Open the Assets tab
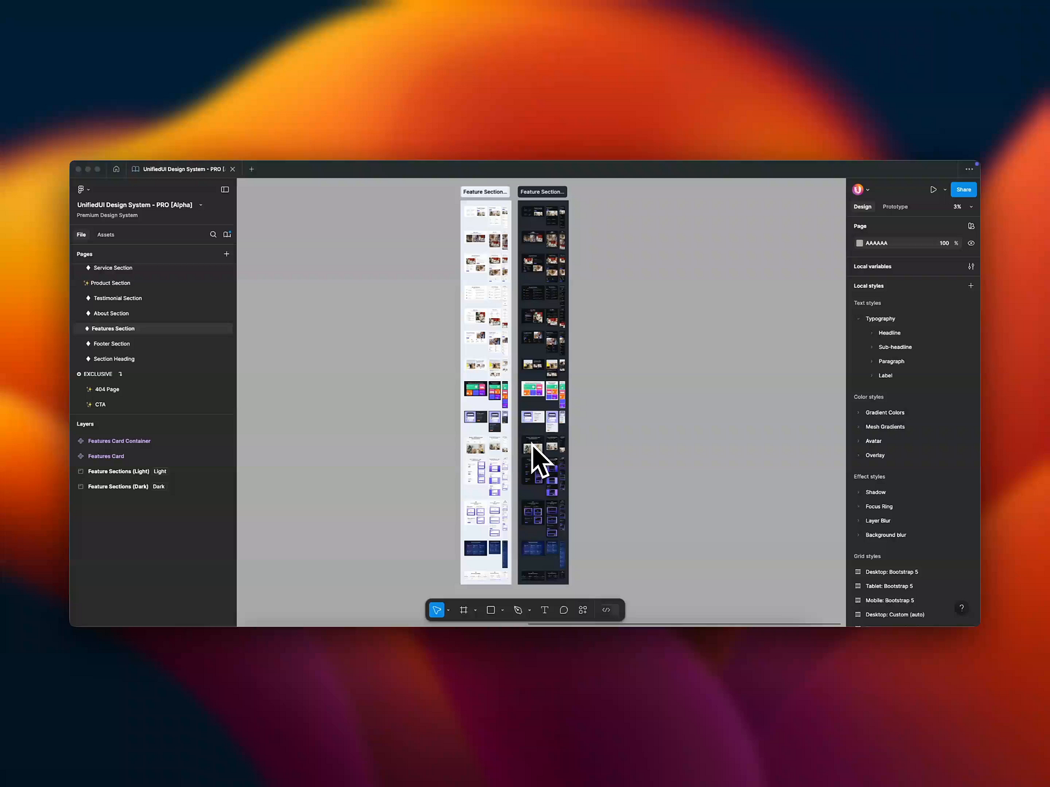Viewport: 1050px width, 787px height. coord(106,234)
